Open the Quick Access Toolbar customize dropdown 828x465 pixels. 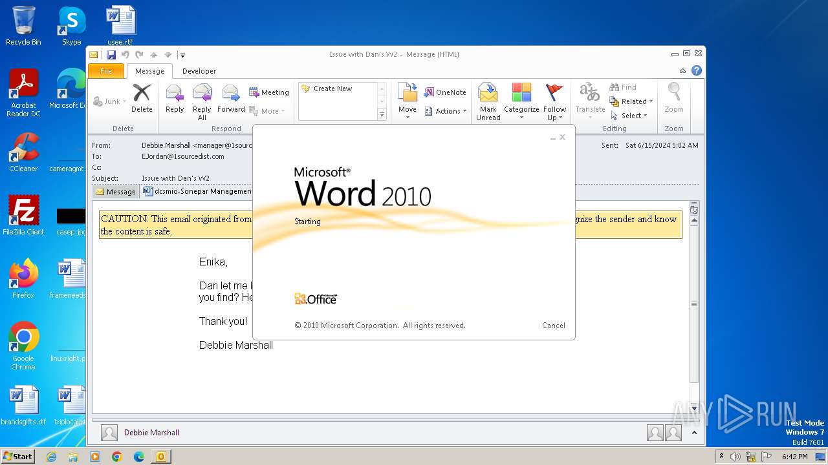click(183, 56)
